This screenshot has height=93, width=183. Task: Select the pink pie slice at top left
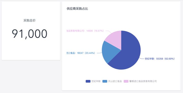[x=115, y=40]
